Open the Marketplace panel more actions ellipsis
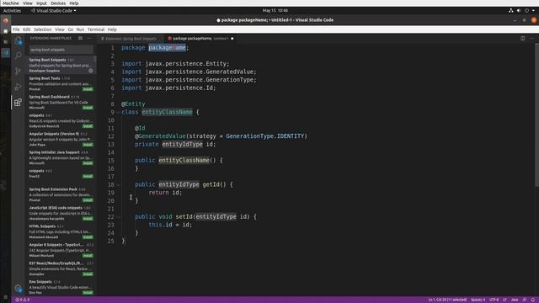 point(89,39)
